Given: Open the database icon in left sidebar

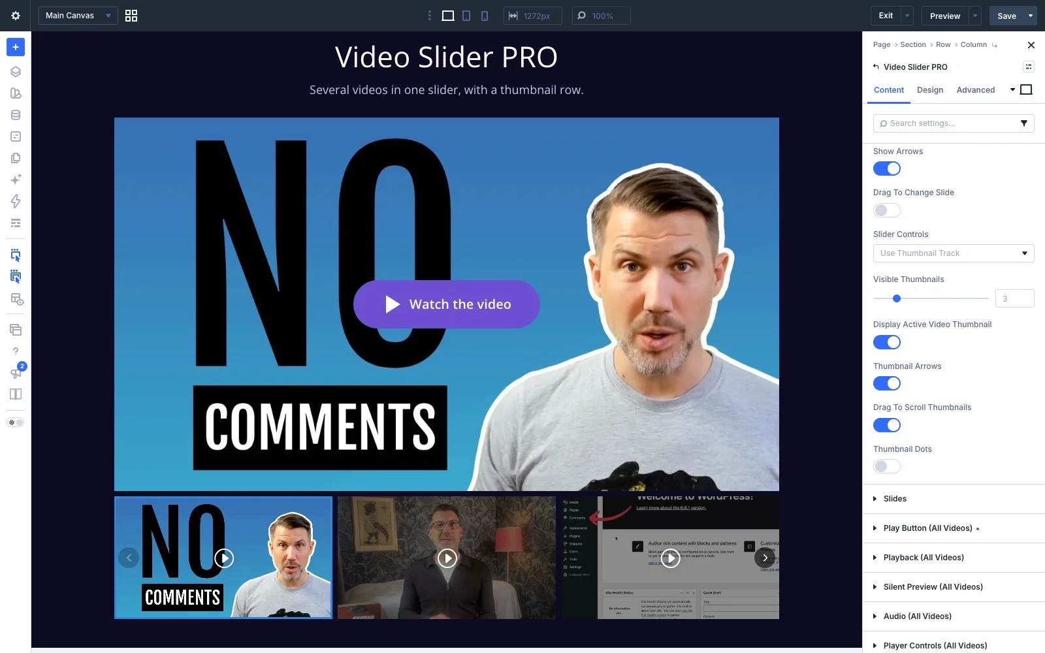Looking at the screenshot, I should 16,115.
